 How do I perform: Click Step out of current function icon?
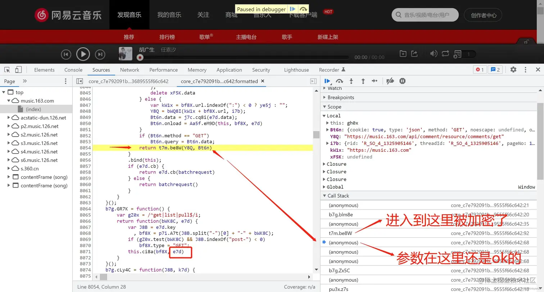363,81
